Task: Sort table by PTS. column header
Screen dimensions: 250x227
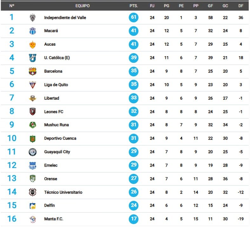Action: [134, 6]
